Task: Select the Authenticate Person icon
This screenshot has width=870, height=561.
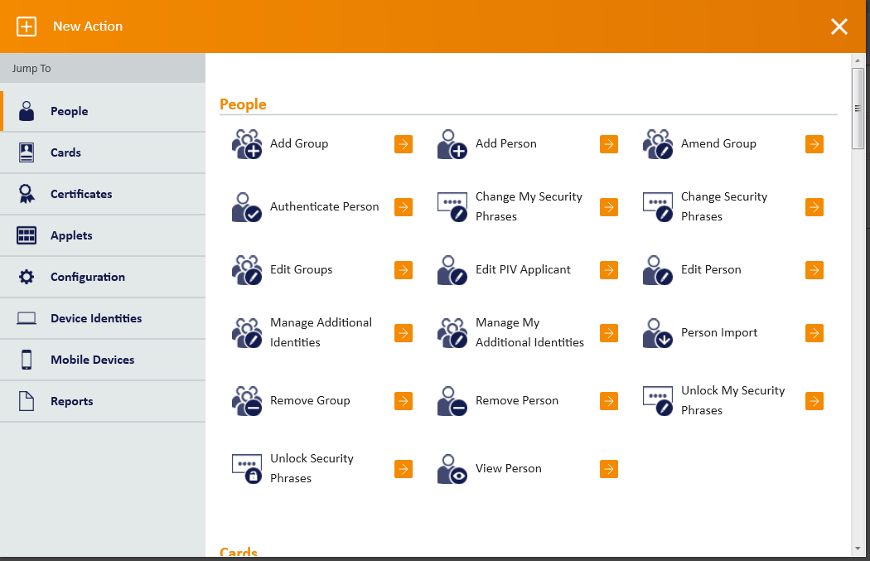Action: pos(246,207)
